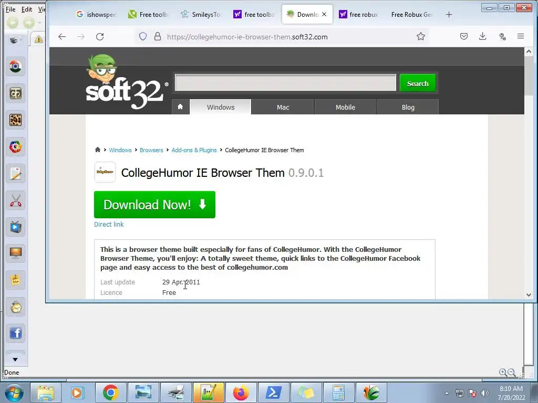538x403 pixels.
Task: Open the Pocket save icon
Action: [464, 36]
